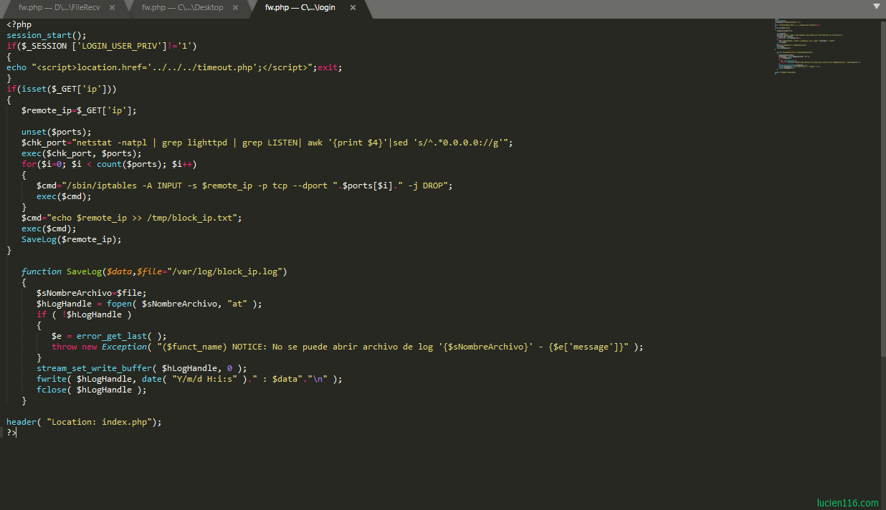Close the fw.php Desktop tab
The width and height of the screenshot is (886, 510).
tap(237, 8)
